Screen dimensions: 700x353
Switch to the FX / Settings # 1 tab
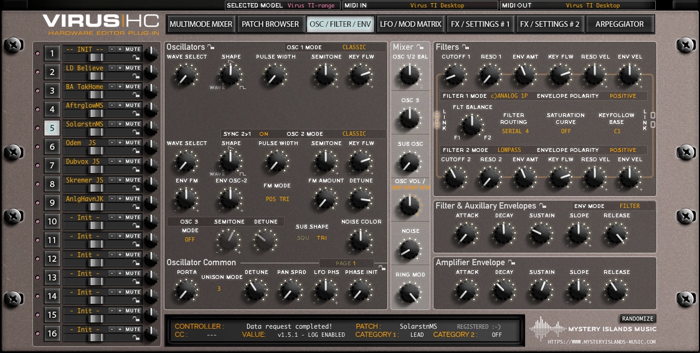480,24
